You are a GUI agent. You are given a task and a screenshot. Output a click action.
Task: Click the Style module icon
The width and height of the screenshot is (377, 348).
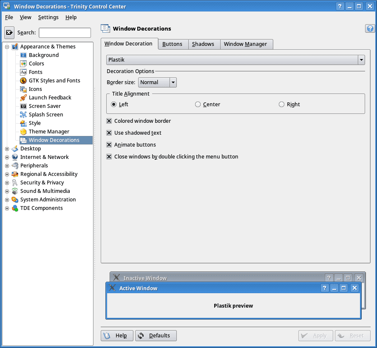(23, 123)
